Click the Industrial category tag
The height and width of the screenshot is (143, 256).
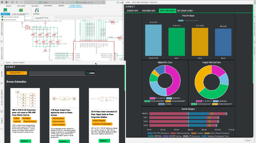coord(17,121)
